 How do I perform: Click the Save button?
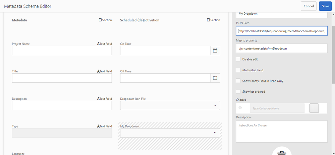pyautogui.click(x=325, y=6)
